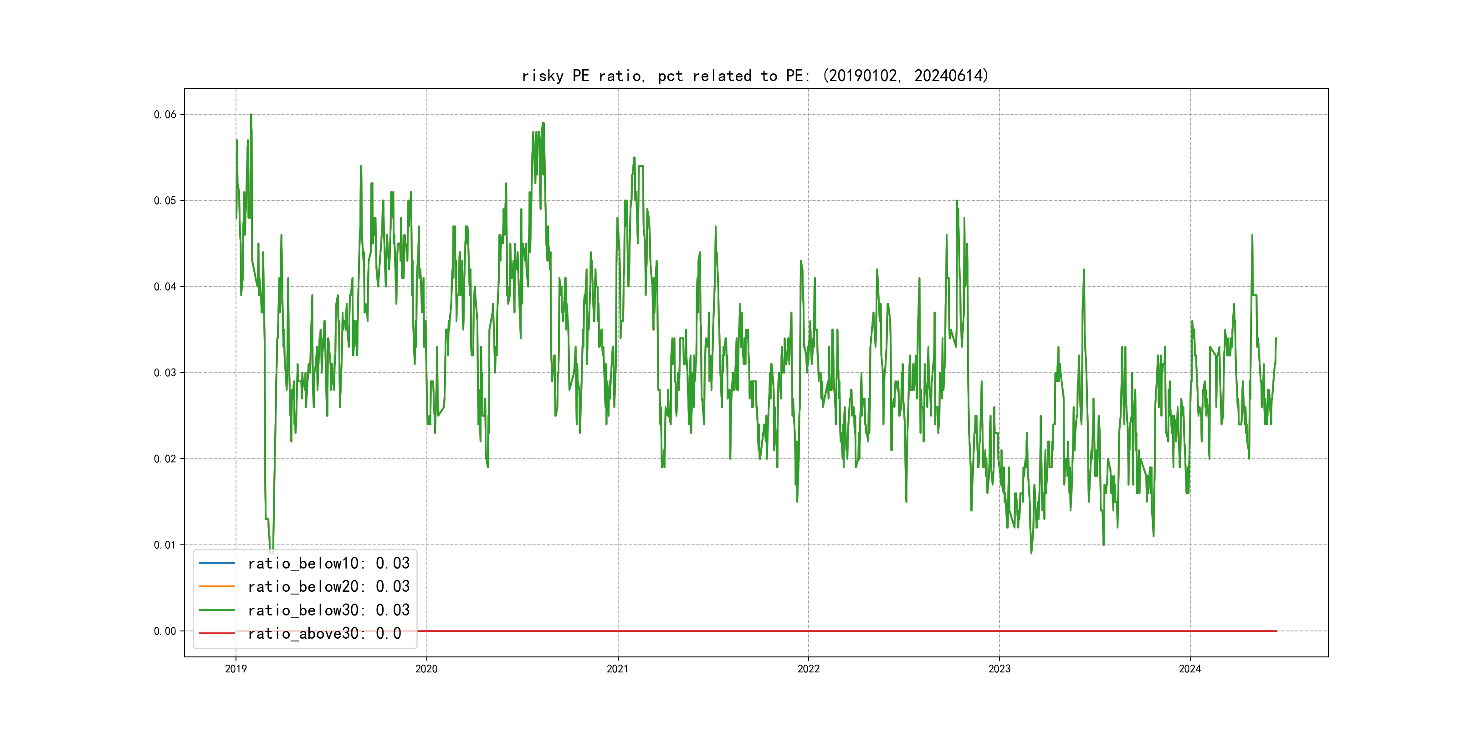The height and width of the screenshot is (738, 1476).
Task: Click the 0.00 y-axis tick label
Action: [165, 631]
